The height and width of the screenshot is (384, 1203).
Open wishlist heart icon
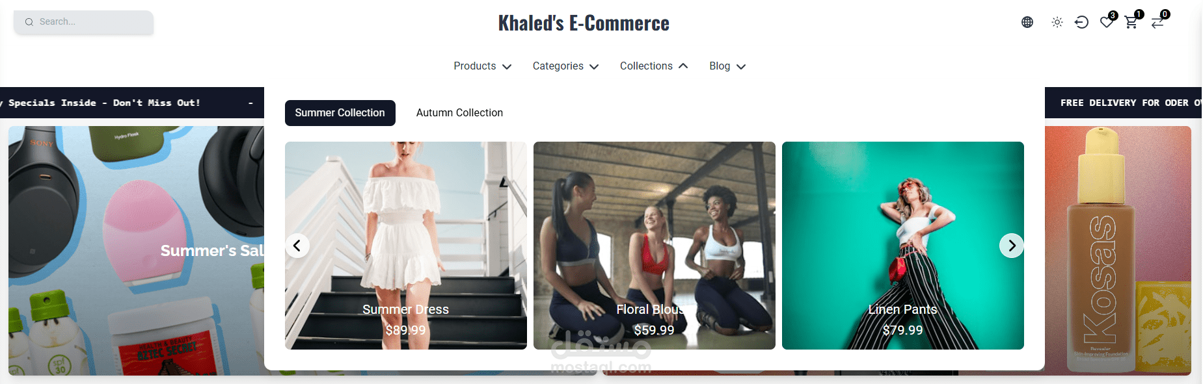click(1107, 22)
